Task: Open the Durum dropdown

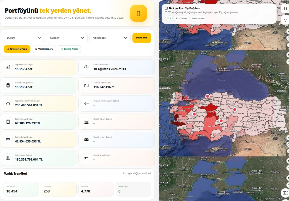Action: click(24, 38)
